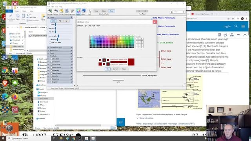Open the browser page hamburger menu
The width and height of the screenshot is (251, 141).
pyautogui.click(x=243, y=26)
